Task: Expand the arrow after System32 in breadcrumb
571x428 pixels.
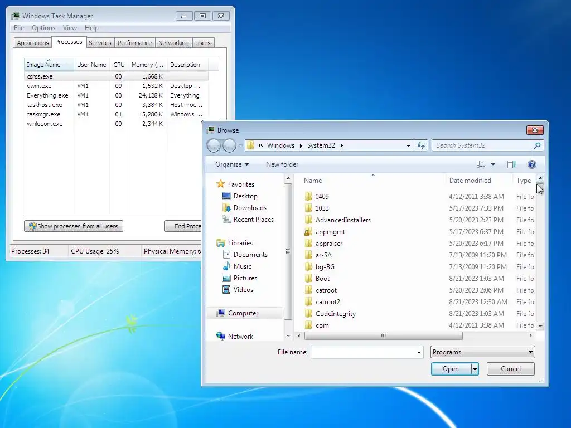Action: pyautogui.click(x=342, y=145)
